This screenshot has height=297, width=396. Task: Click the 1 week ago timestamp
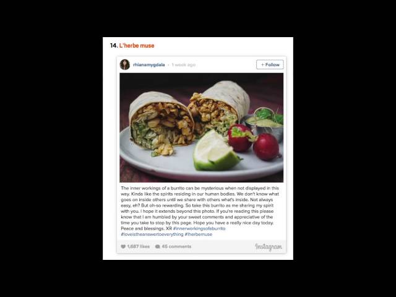click(184, 65)
